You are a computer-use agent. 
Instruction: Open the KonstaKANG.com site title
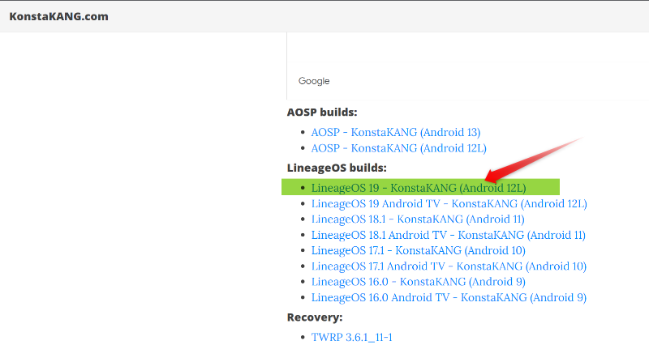click(x=58, y=16)
